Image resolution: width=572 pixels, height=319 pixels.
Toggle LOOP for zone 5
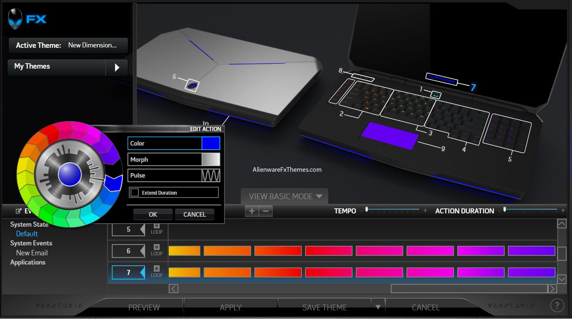157,226
